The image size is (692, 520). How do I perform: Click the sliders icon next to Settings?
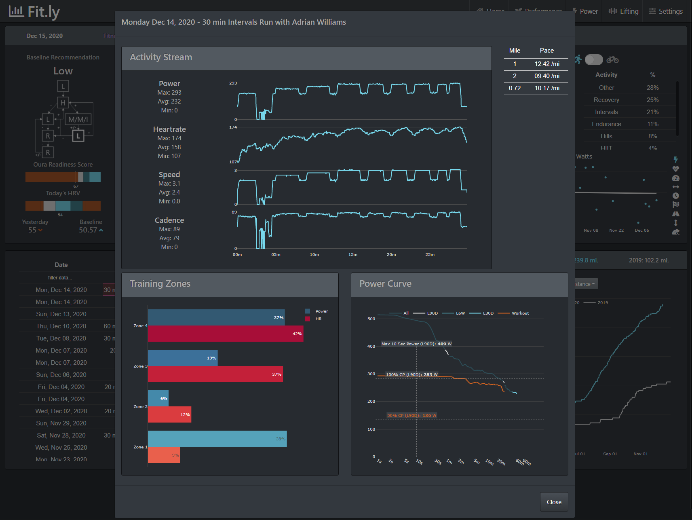(652, 11)
